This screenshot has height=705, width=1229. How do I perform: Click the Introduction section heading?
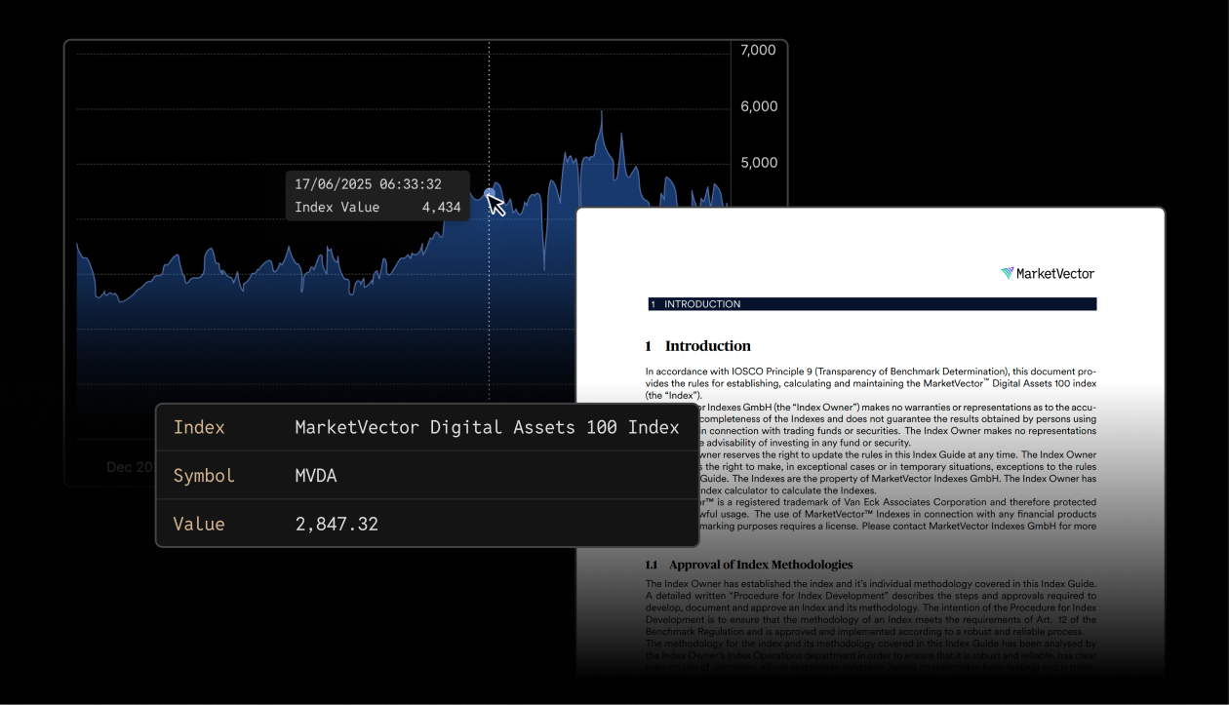coord(698,346)
